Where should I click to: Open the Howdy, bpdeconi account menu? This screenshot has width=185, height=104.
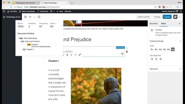click(170, 11)
